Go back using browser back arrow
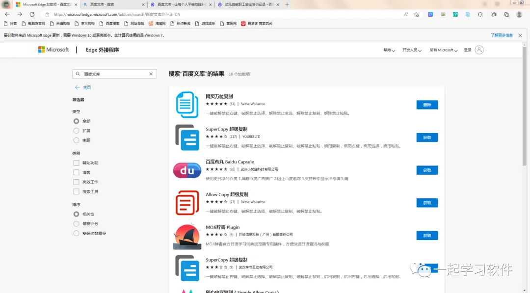Viewport: 530px width, 293px height. [x=7, y=14]
